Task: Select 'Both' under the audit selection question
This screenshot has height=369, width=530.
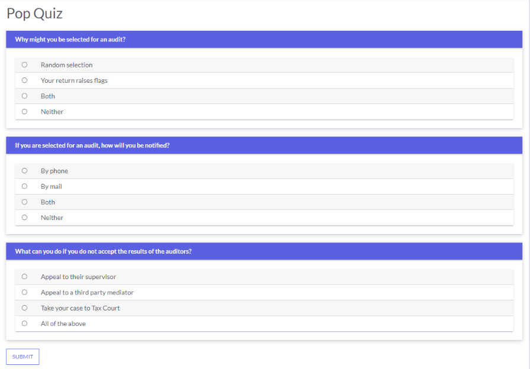Action: point(24,96)
